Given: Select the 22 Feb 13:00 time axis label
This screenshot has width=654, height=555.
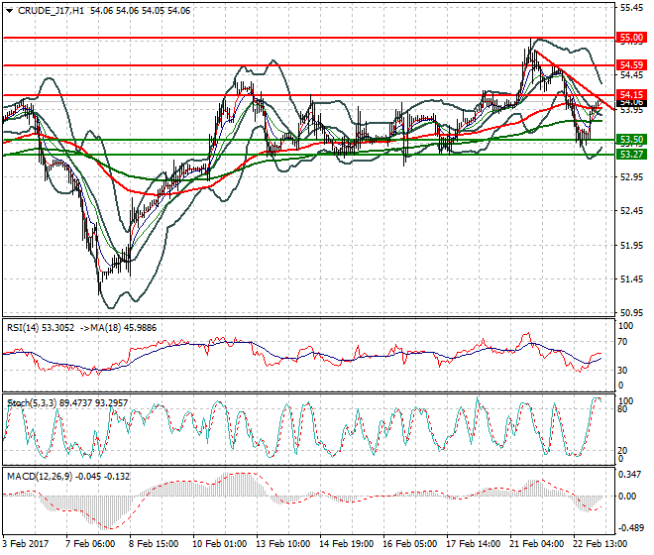Looking at the screenshot, I should tap(600, 544).
